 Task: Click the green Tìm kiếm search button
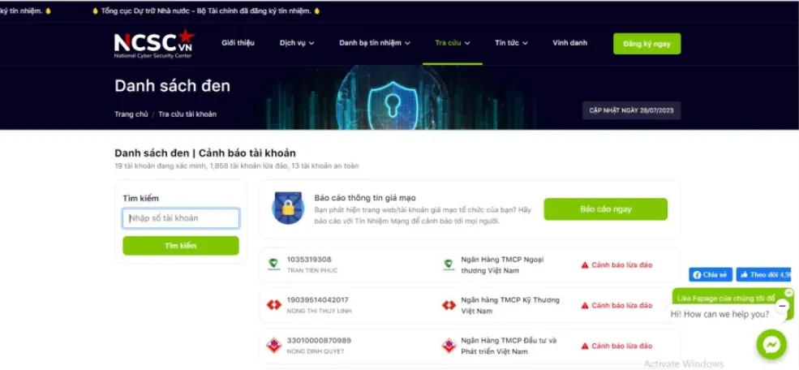[180, 246]
